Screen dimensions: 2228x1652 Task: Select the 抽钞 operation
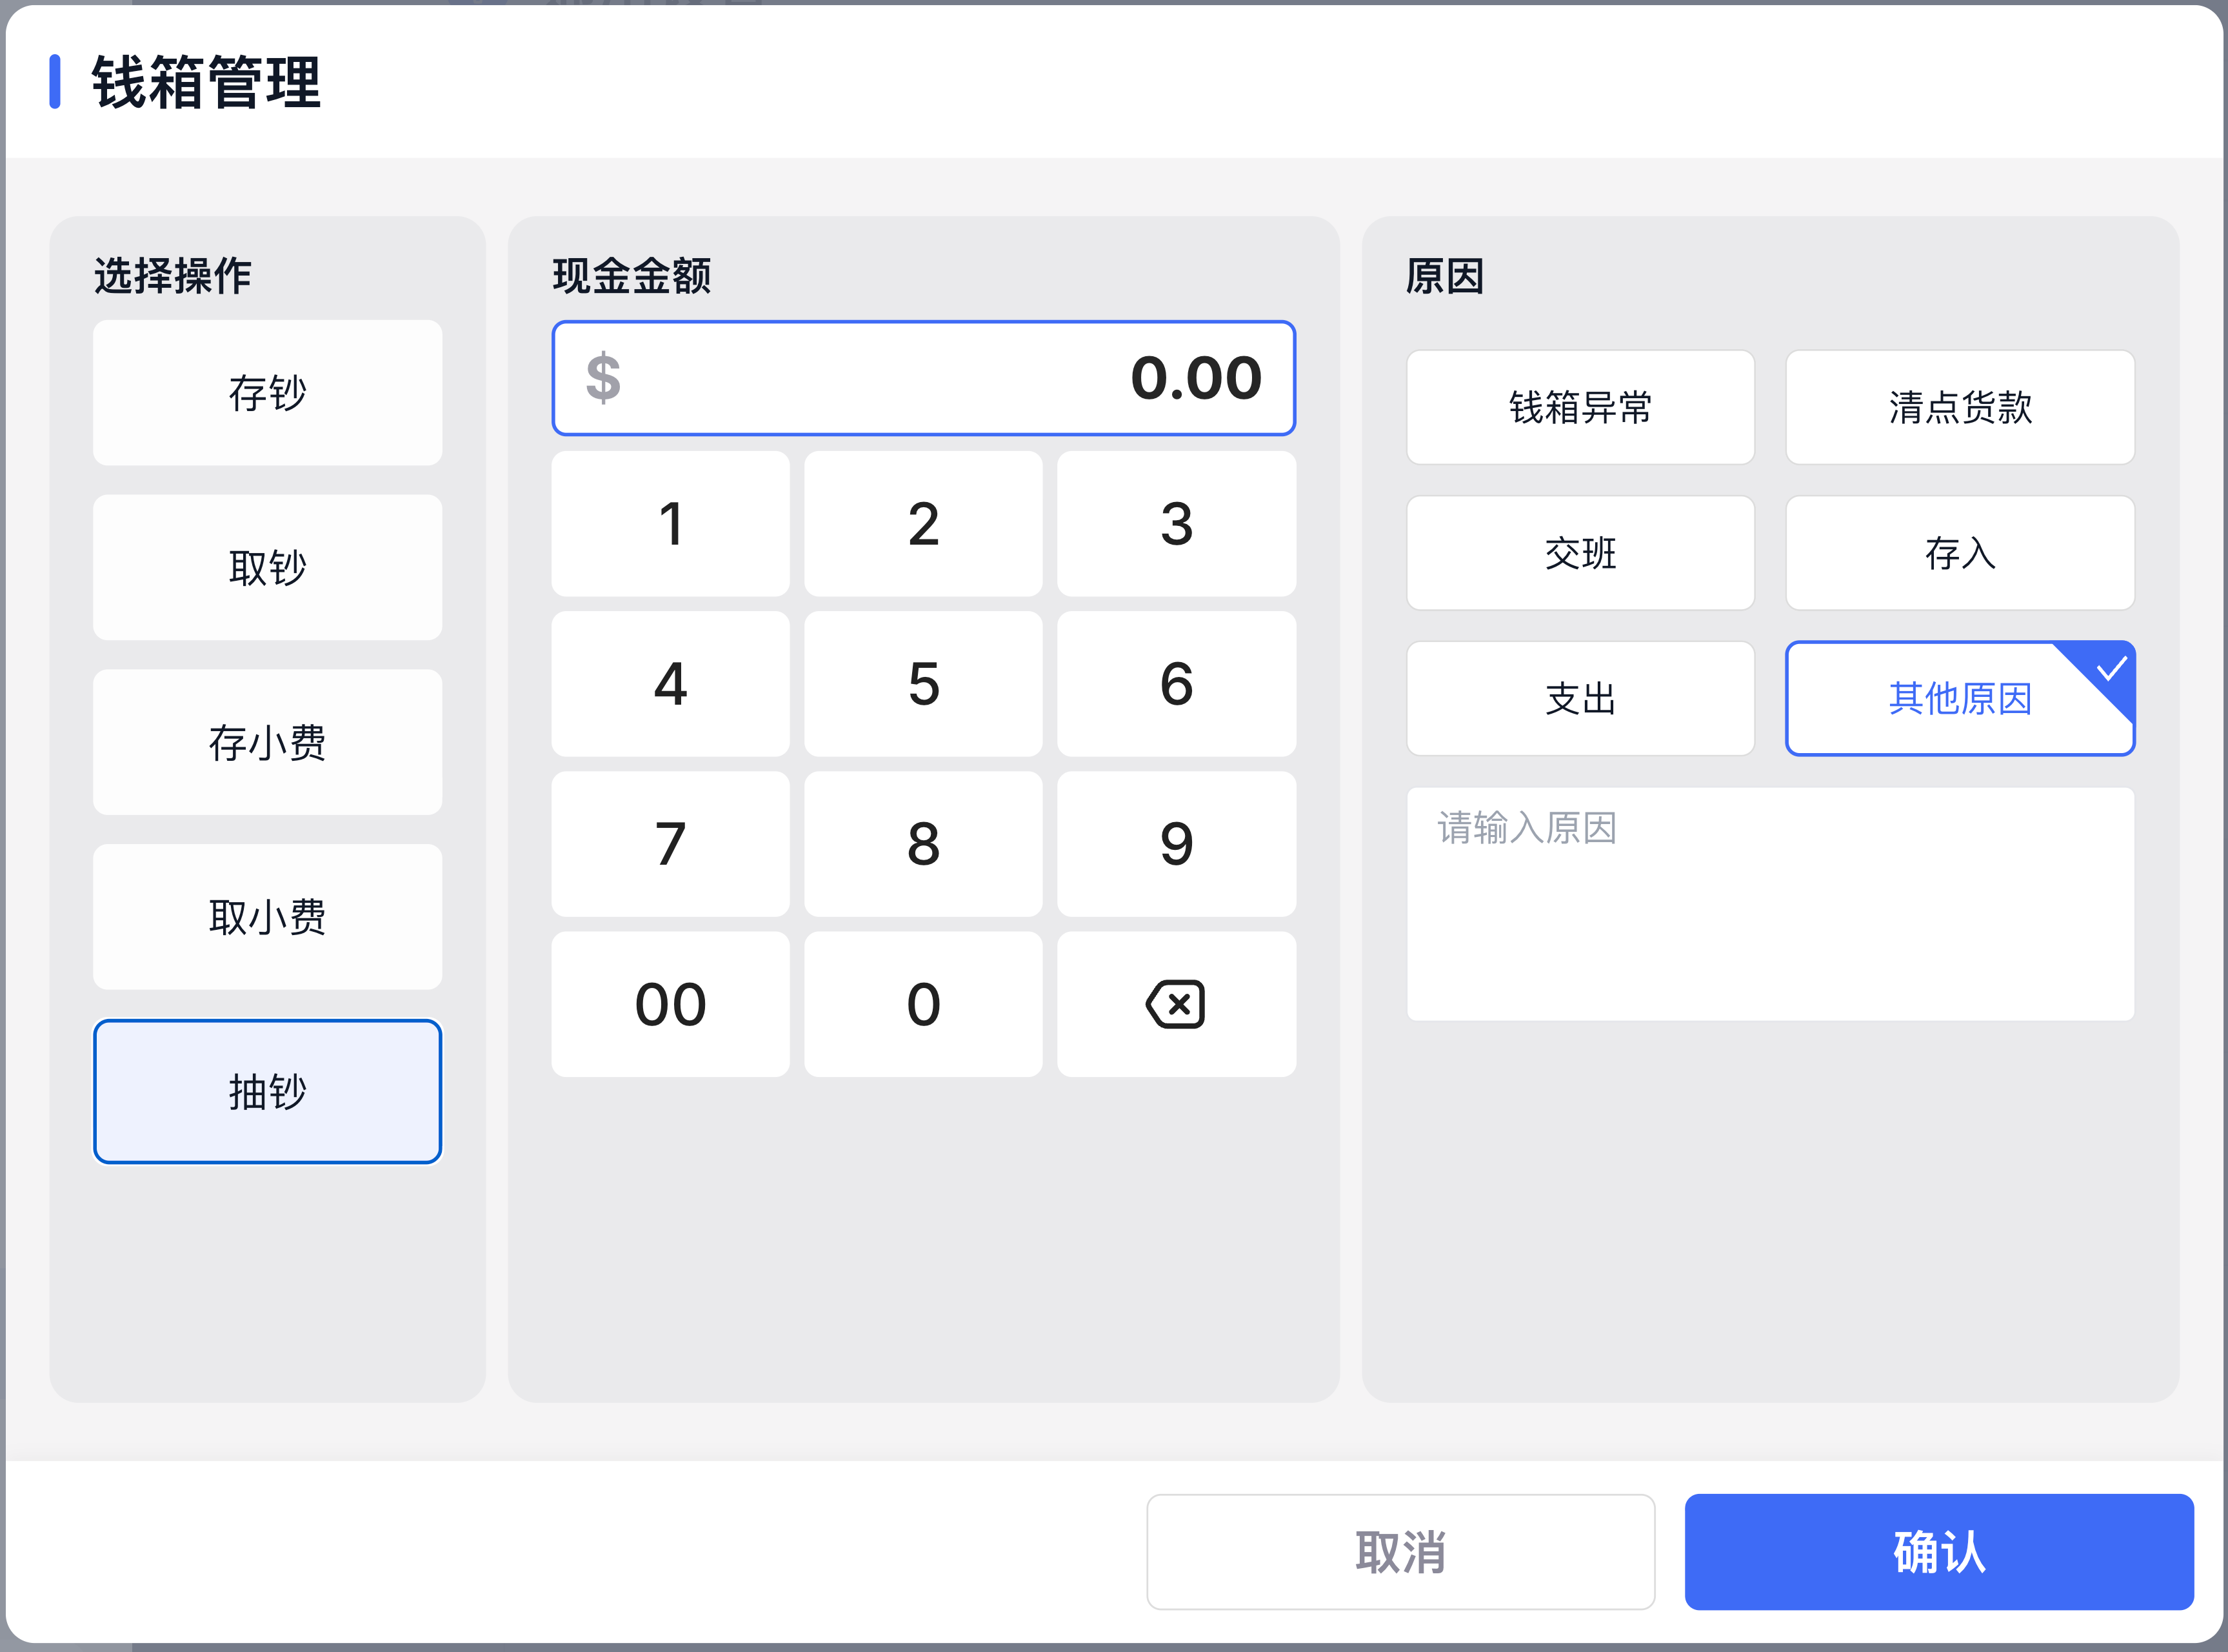pyautogui.click(x=267, y=1091)
